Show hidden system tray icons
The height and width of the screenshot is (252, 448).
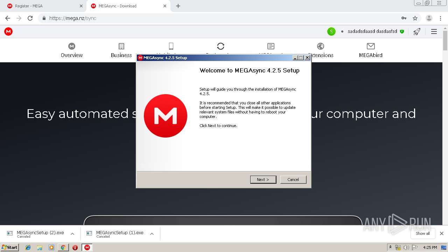click(x=390, y=247)
